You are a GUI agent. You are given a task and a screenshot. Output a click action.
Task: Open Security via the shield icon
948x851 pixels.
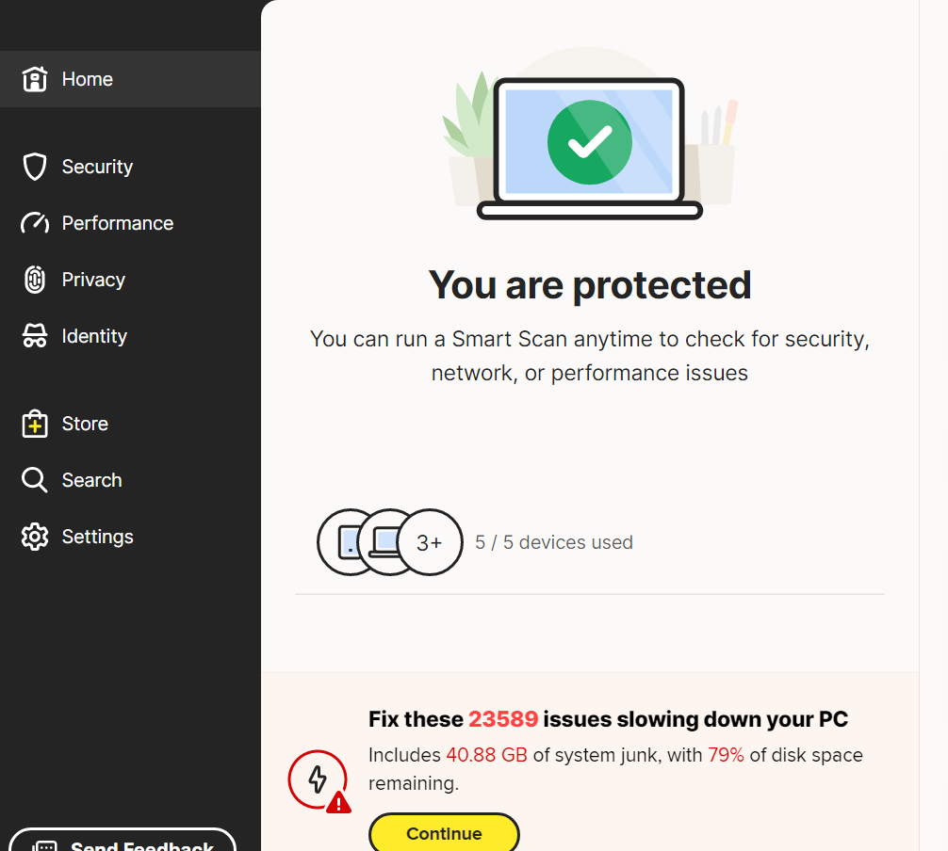coord(35,167)
